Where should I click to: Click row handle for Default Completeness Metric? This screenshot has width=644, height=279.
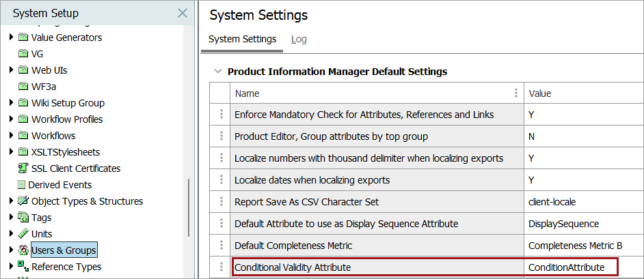pyautogui.click(x=221, y=246)
